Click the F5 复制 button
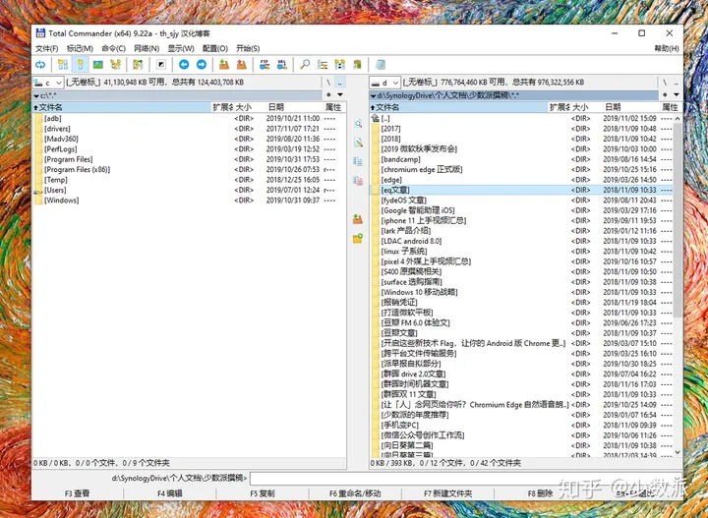 [263, 493]
